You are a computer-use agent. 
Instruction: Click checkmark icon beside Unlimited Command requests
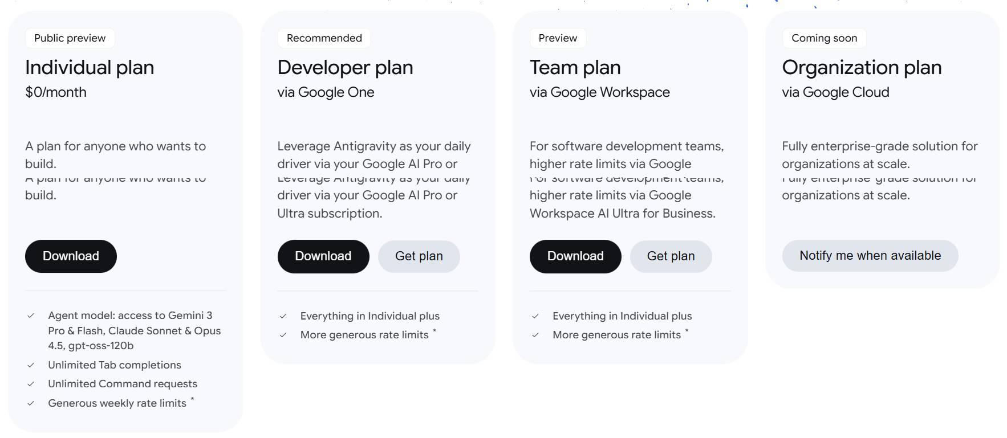[x=31, y=384]
